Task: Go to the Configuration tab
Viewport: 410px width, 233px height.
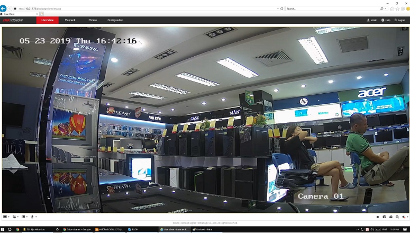Action: click(x=115, y=20)
